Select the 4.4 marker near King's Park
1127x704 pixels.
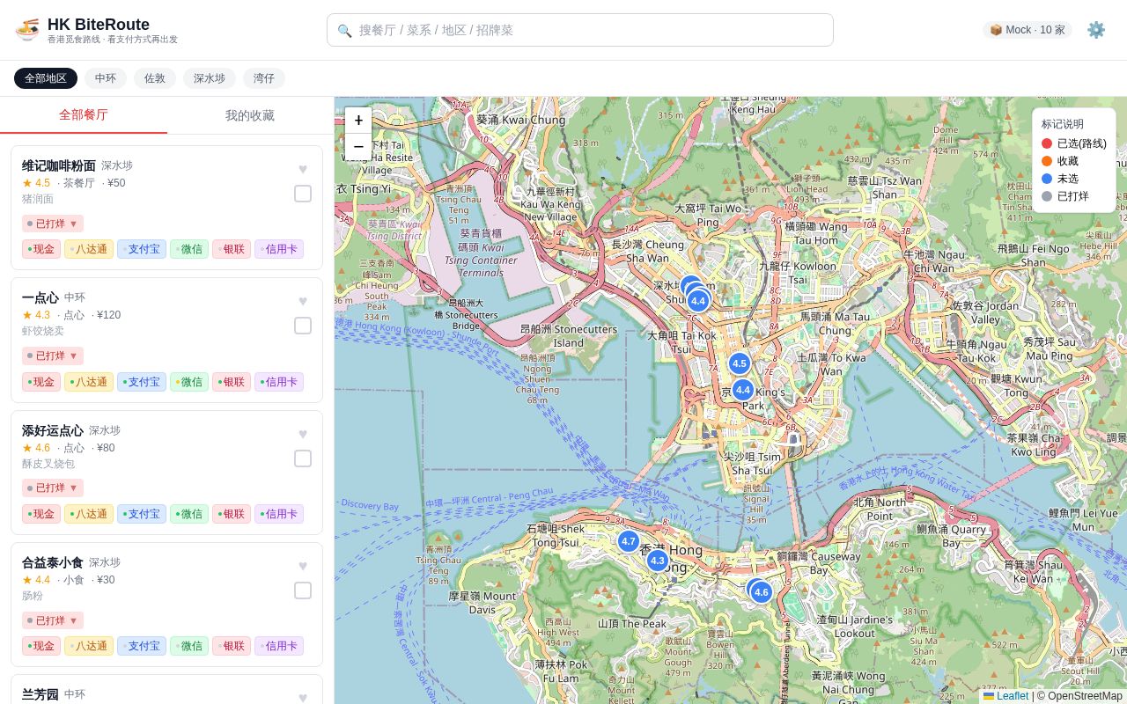point(742,390)
